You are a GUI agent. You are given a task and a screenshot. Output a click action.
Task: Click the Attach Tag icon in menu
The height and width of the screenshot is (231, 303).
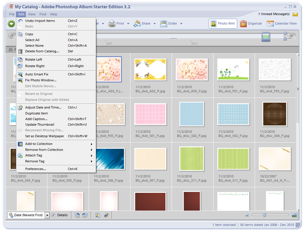(20, 156)
